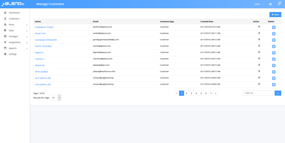Delete the ejeeva ejv customer
Screen dimensions: 285x143
(274, 65)
